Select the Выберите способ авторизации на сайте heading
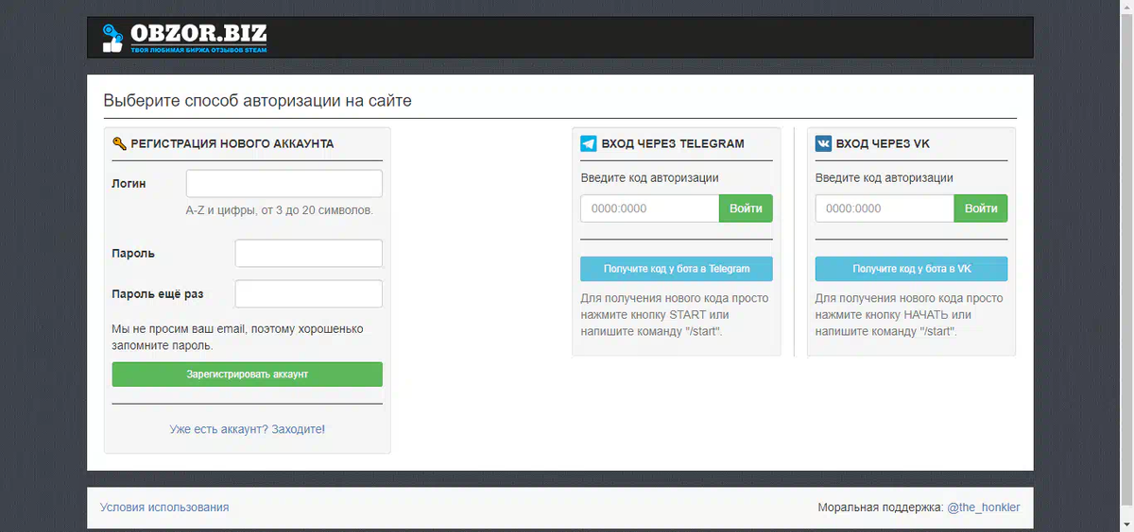Screen dimensions: 1134x532 coord(258,101)
